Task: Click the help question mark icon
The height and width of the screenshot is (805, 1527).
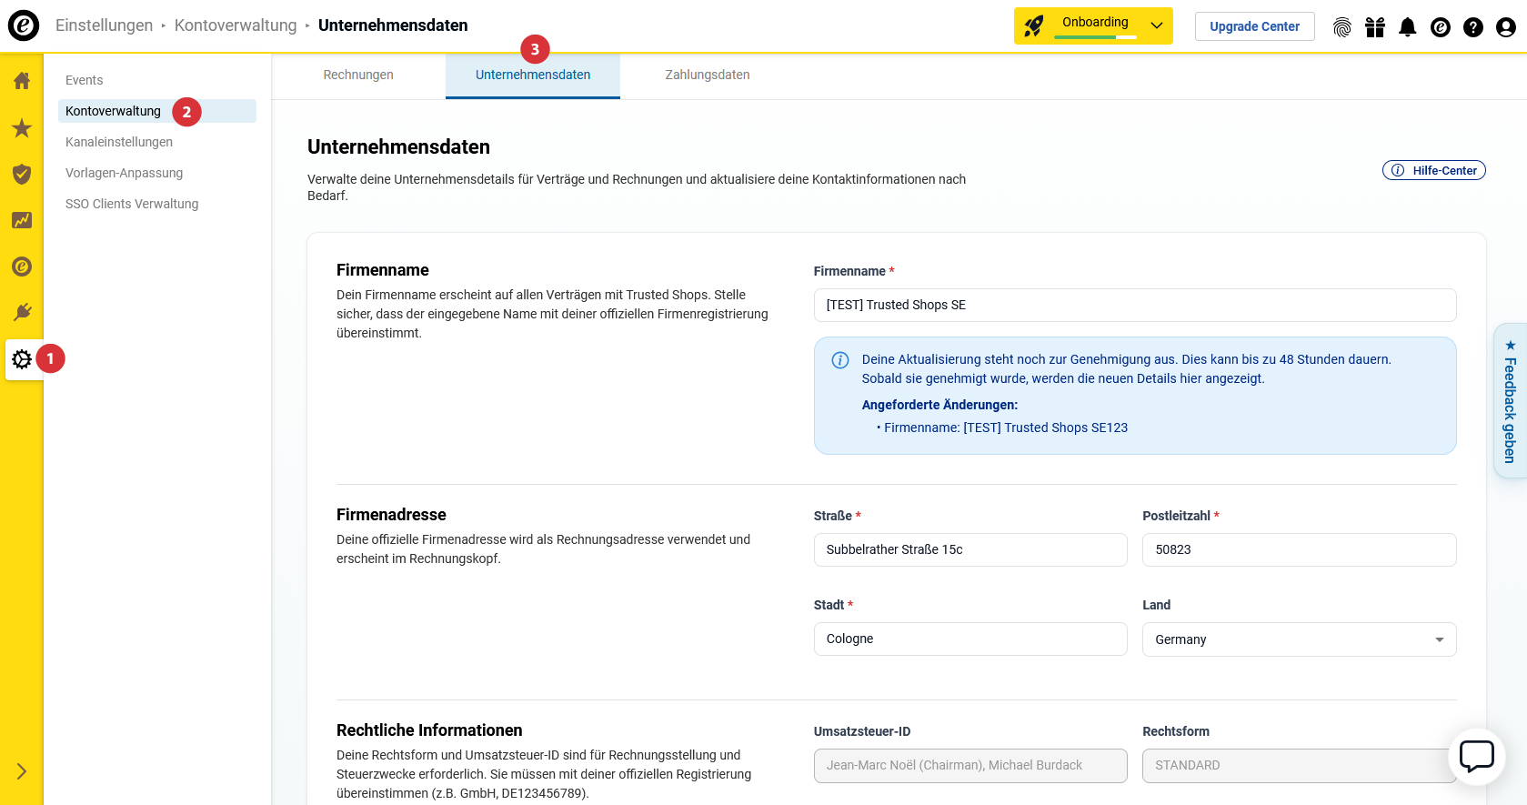Action: tap(1472, 27)
